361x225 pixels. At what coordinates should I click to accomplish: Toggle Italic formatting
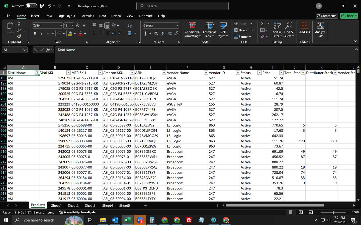click(42, 33)
